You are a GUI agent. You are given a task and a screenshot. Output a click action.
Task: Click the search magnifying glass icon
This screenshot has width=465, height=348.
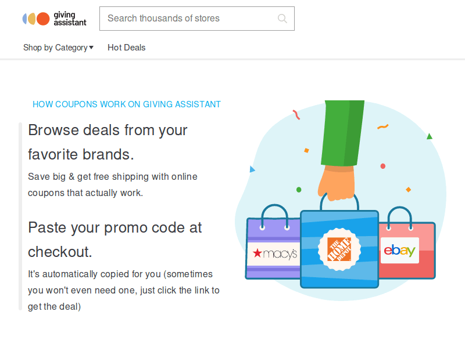[x=282, y=19]
